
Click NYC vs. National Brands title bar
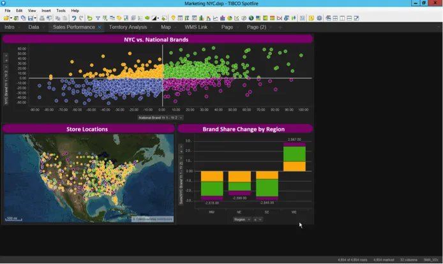(x=158, y=40)
